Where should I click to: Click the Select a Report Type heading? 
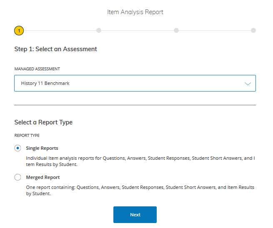(43, 122)
